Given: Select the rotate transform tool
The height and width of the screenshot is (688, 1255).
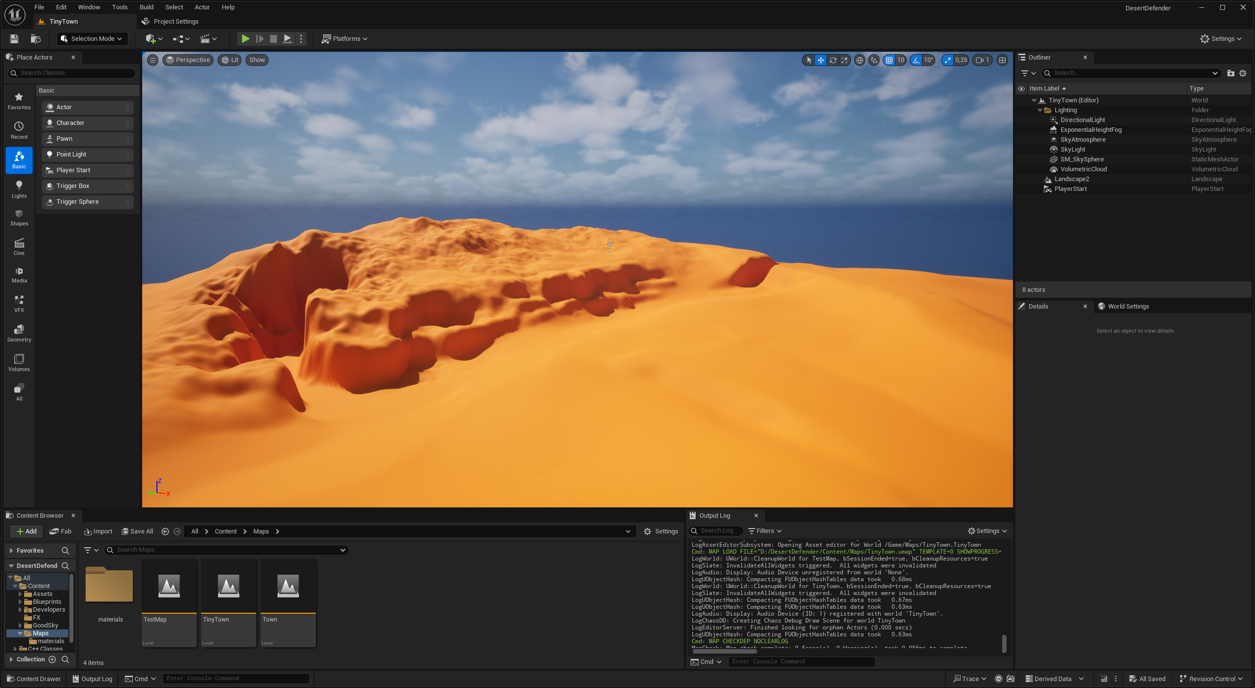Looking at the screenshot, I should pyautogui.click(x=832, y=60).
